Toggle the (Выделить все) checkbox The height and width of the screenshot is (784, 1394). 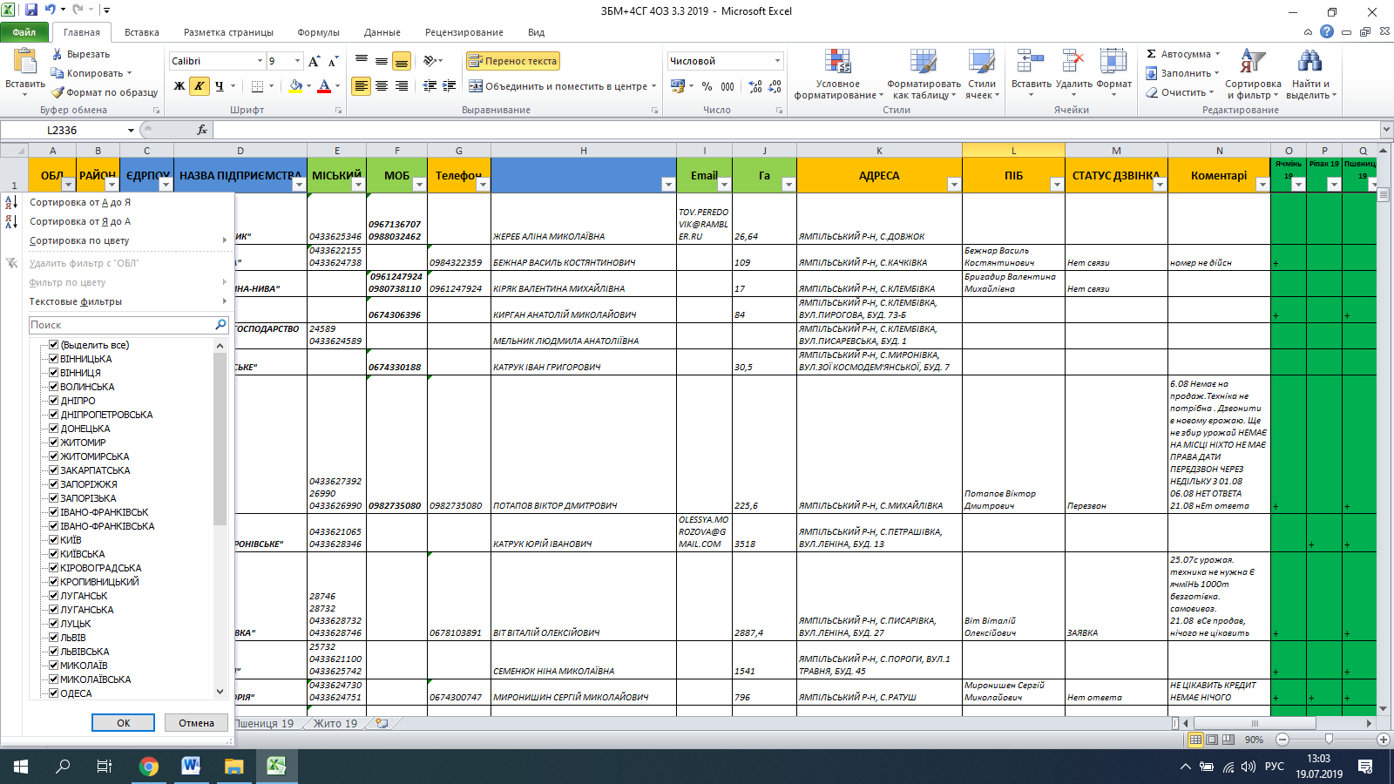tap(53, 345)
